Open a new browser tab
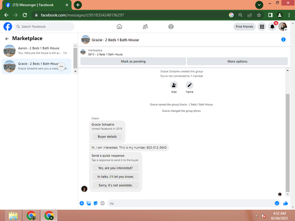 point(78,5)
